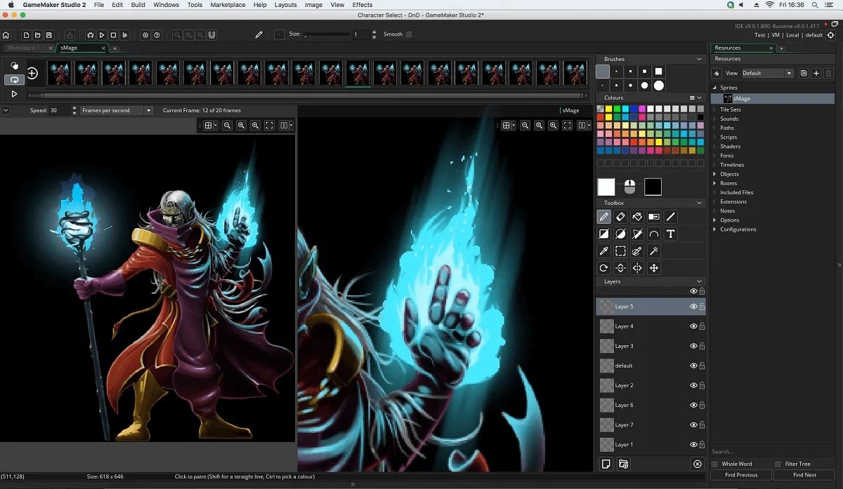Open the Marketplace menu
The height and width of the screenshot is (489, 843).
pos(228,5)
